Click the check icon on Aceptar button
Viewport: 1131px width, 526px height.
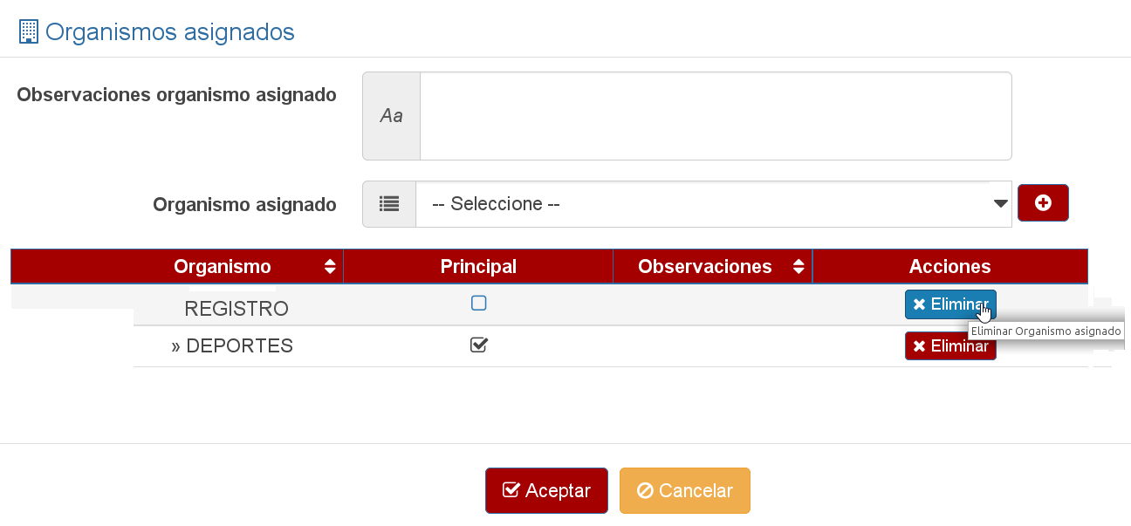511,490
